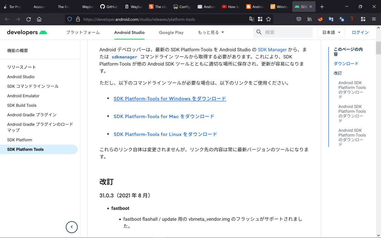Click the 31.0.3（2021 年 8 月）heading

pyautogui.click(x=125, y=195)
